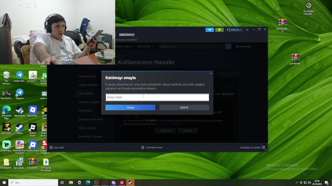Open notification center in taskbar
The width and height of the screenshot is (332, 186).
[x=327, y=183]
